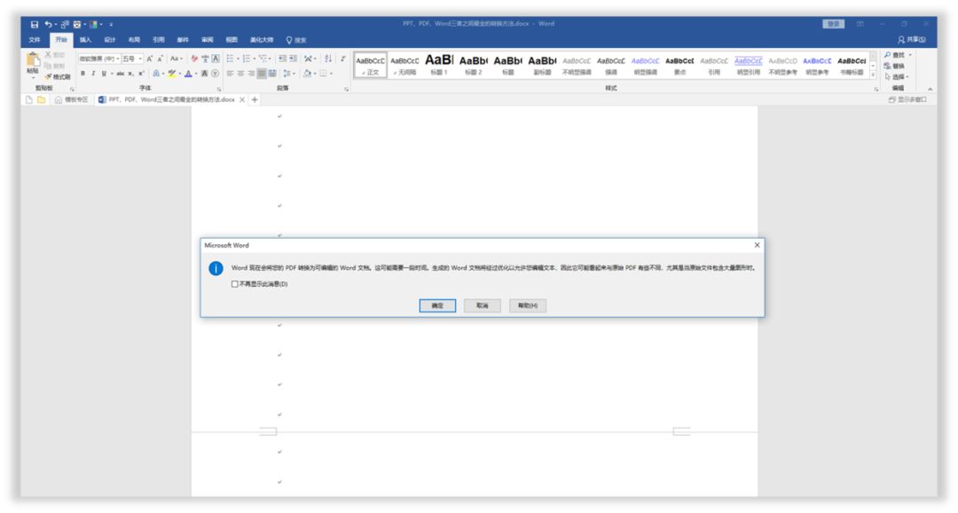Image resolution: width=958 pixels, height=513 pixels.
Task: Click the Increase Indent icon
Action: tap(294, 59)
